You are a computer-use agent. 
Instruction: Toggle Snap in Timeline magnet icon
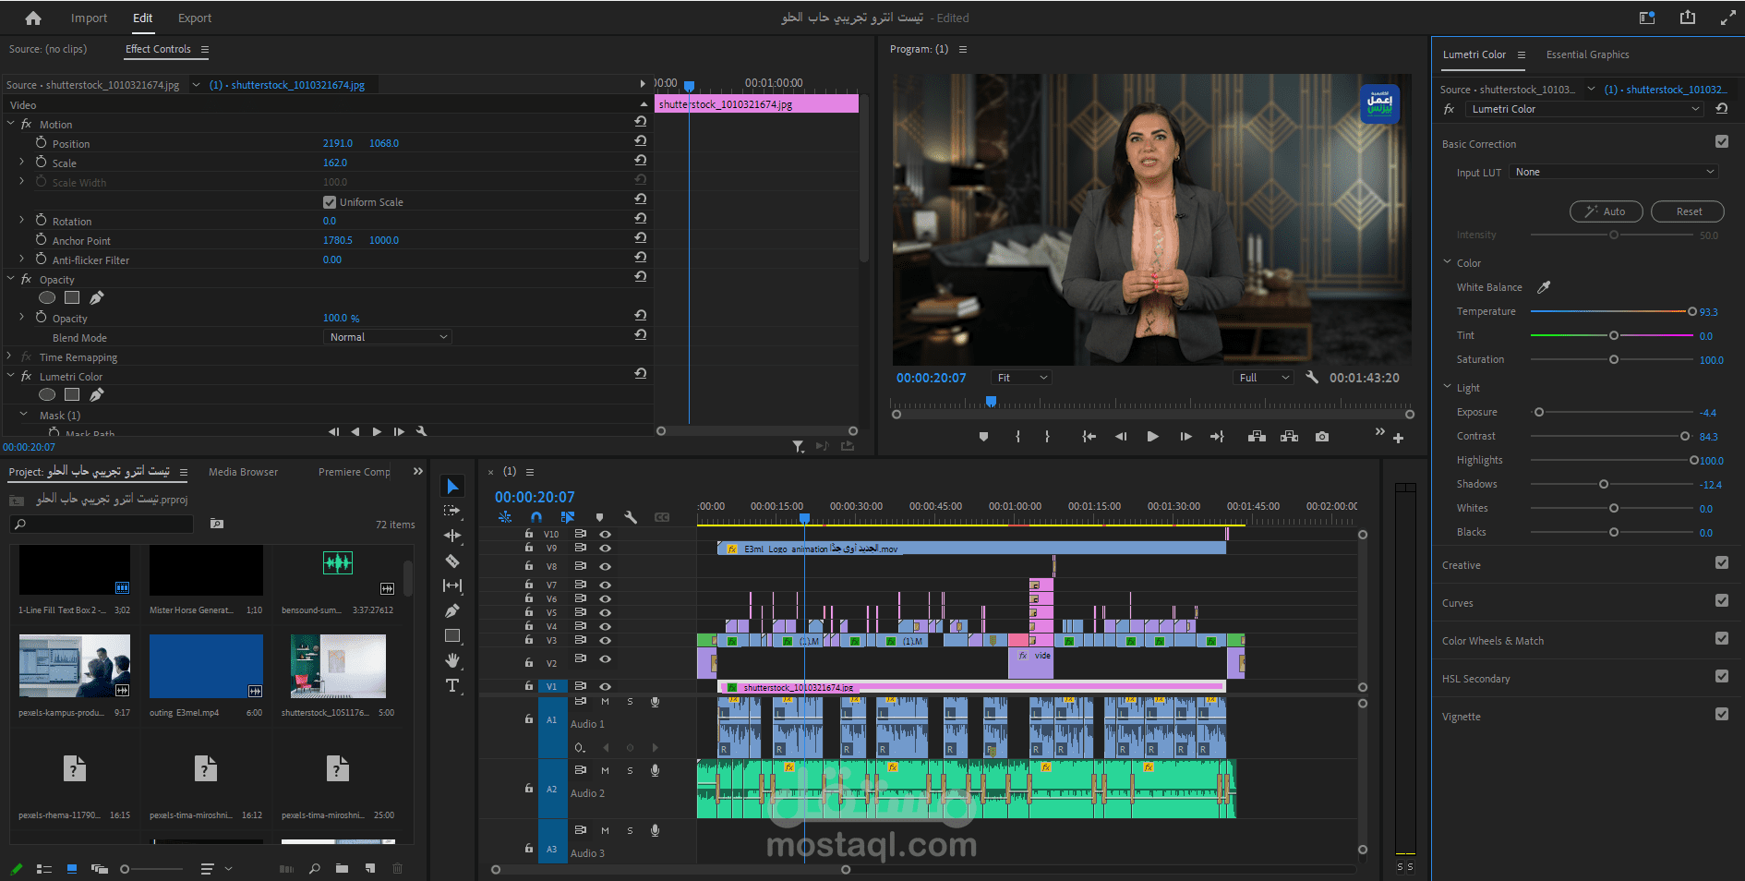pyautogui.click(x=536, y=517)
